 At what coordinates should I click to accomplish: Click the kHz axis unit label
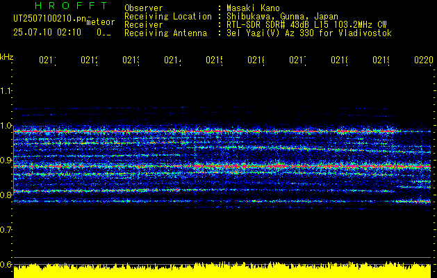coord(6,58)
